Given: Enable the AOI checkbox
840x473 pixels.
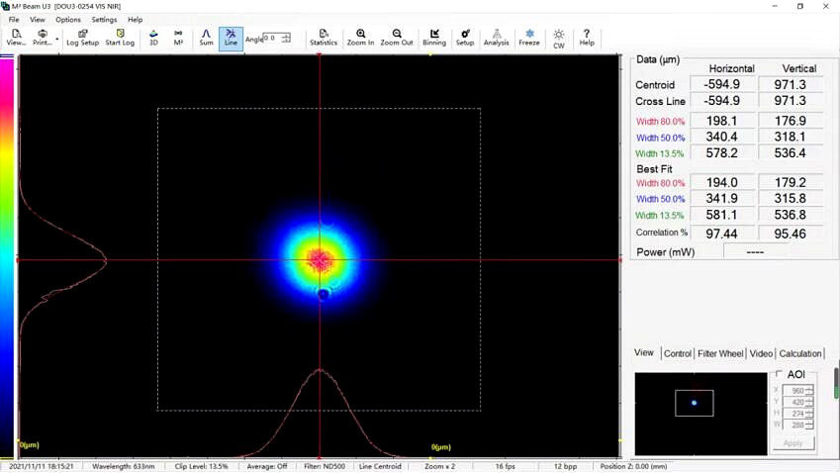Looking at the screenshot, I should tap(779, 375).
